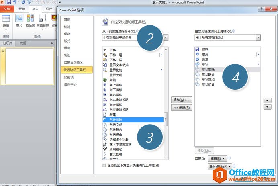Select slide 1 thumbnail
Viewport: 278px width, 186px height.
(x=29, y=66)
